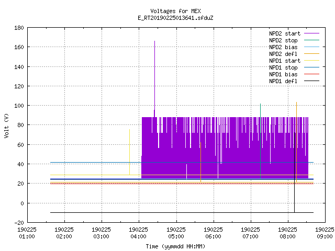335x251 pixels.
Task: Click the 190225 01:00 time tick label
Action: click(27, 233)
